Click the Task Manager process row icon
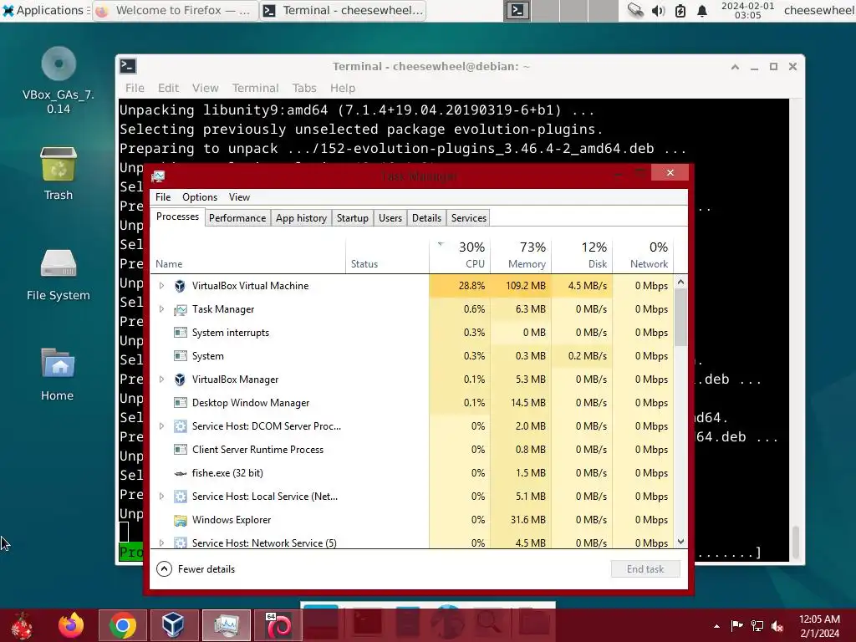Image resolution: width=856 pixels, height=642 pixels. click(x=180, y=309)
